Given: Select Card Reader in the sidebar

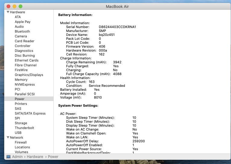Looking at the screenshot, I should pos(24,41).
